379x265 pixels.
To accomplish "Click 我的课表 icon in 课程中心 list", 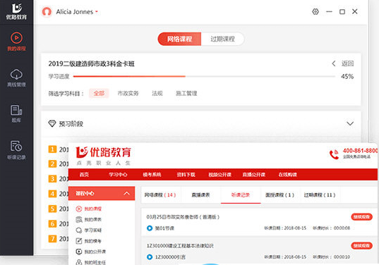I will 79,219.
